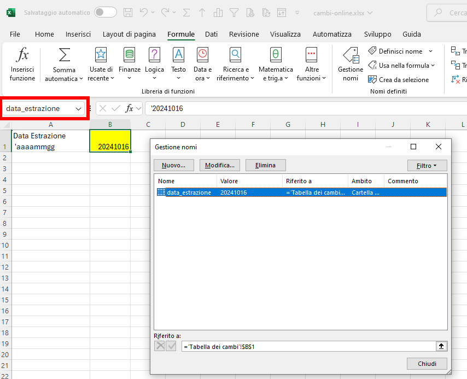This screenshot has height=379, width=467.
Task: Switch to Dati tab
Action: (x=211, y=34)
